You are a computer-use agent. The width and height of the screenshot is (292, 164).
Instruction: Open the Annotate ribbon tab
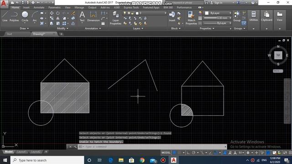(x=39, y=7)
